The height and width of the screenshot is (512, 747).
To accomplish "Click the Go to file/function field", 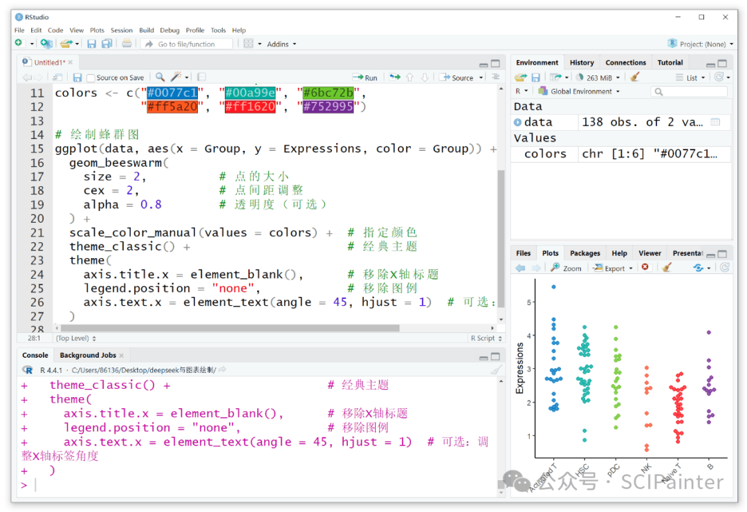I will (x=187, y=44).
